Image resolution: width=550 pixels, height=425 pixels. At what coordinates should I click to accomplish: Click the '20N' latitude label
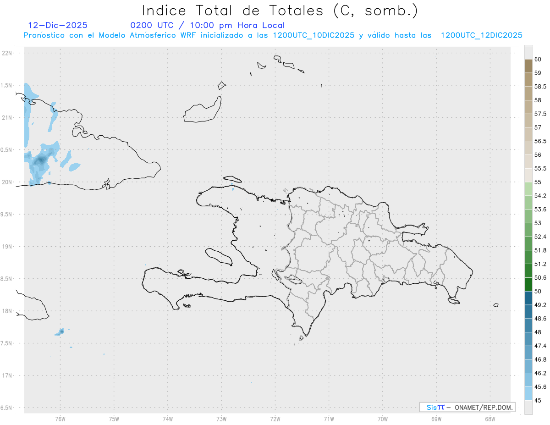point(8,182)
